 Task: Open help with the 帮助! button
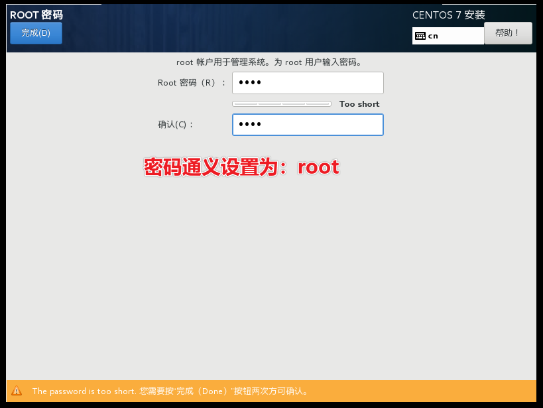(x=508, y=33)
